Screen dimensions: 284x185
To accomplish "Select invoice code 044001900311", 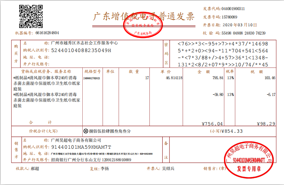I will tap(233, 9).
